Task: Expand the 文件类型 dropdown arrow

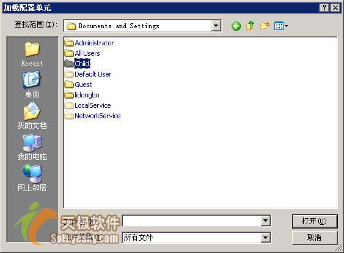Action: (265, 238)
